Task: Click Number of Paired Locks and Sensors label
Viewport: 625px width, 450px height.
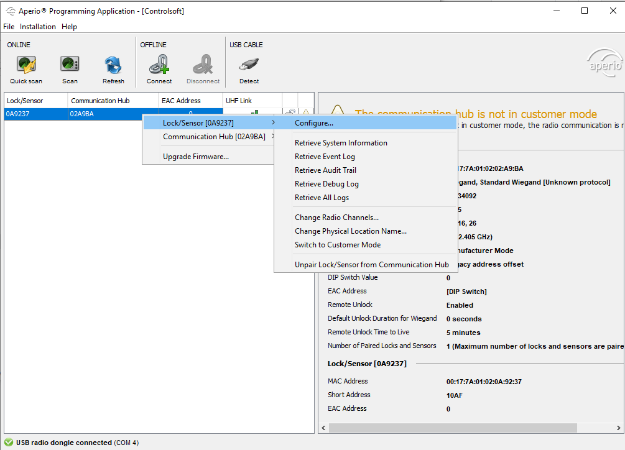Action: coord(382,346)
